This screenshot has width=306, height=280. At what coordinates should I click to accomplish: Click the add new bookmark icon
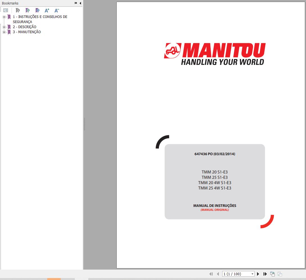point(28,10)
